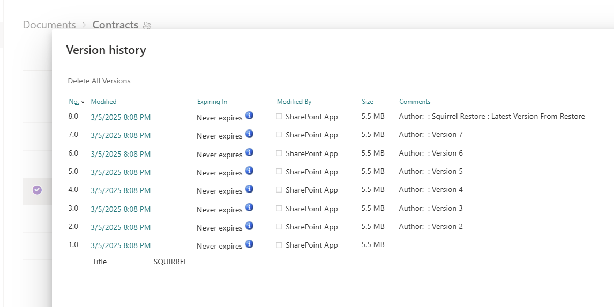Screen dimensions: 614x307
Task: Click info icon for version 8.0 expiration
Action: pos(249,116)
